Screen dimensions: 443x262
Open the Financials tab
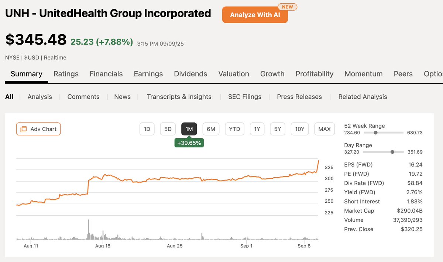pos(106,74)
